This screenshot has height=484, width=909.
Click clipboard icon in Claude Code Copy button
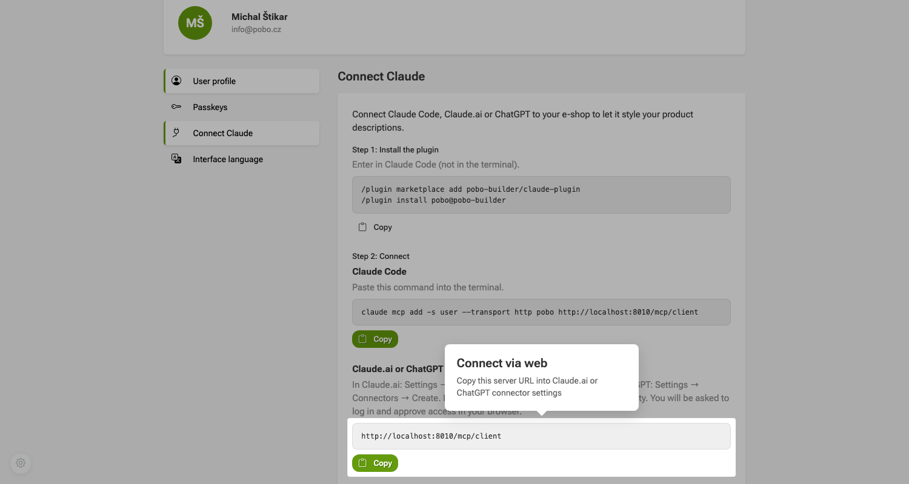click(362, 339)
